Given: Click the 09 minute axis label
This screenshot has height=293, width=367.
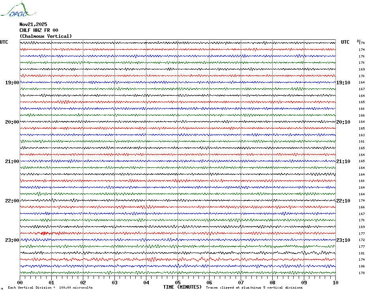Looking at the screenshot, I should coord(304,282).
